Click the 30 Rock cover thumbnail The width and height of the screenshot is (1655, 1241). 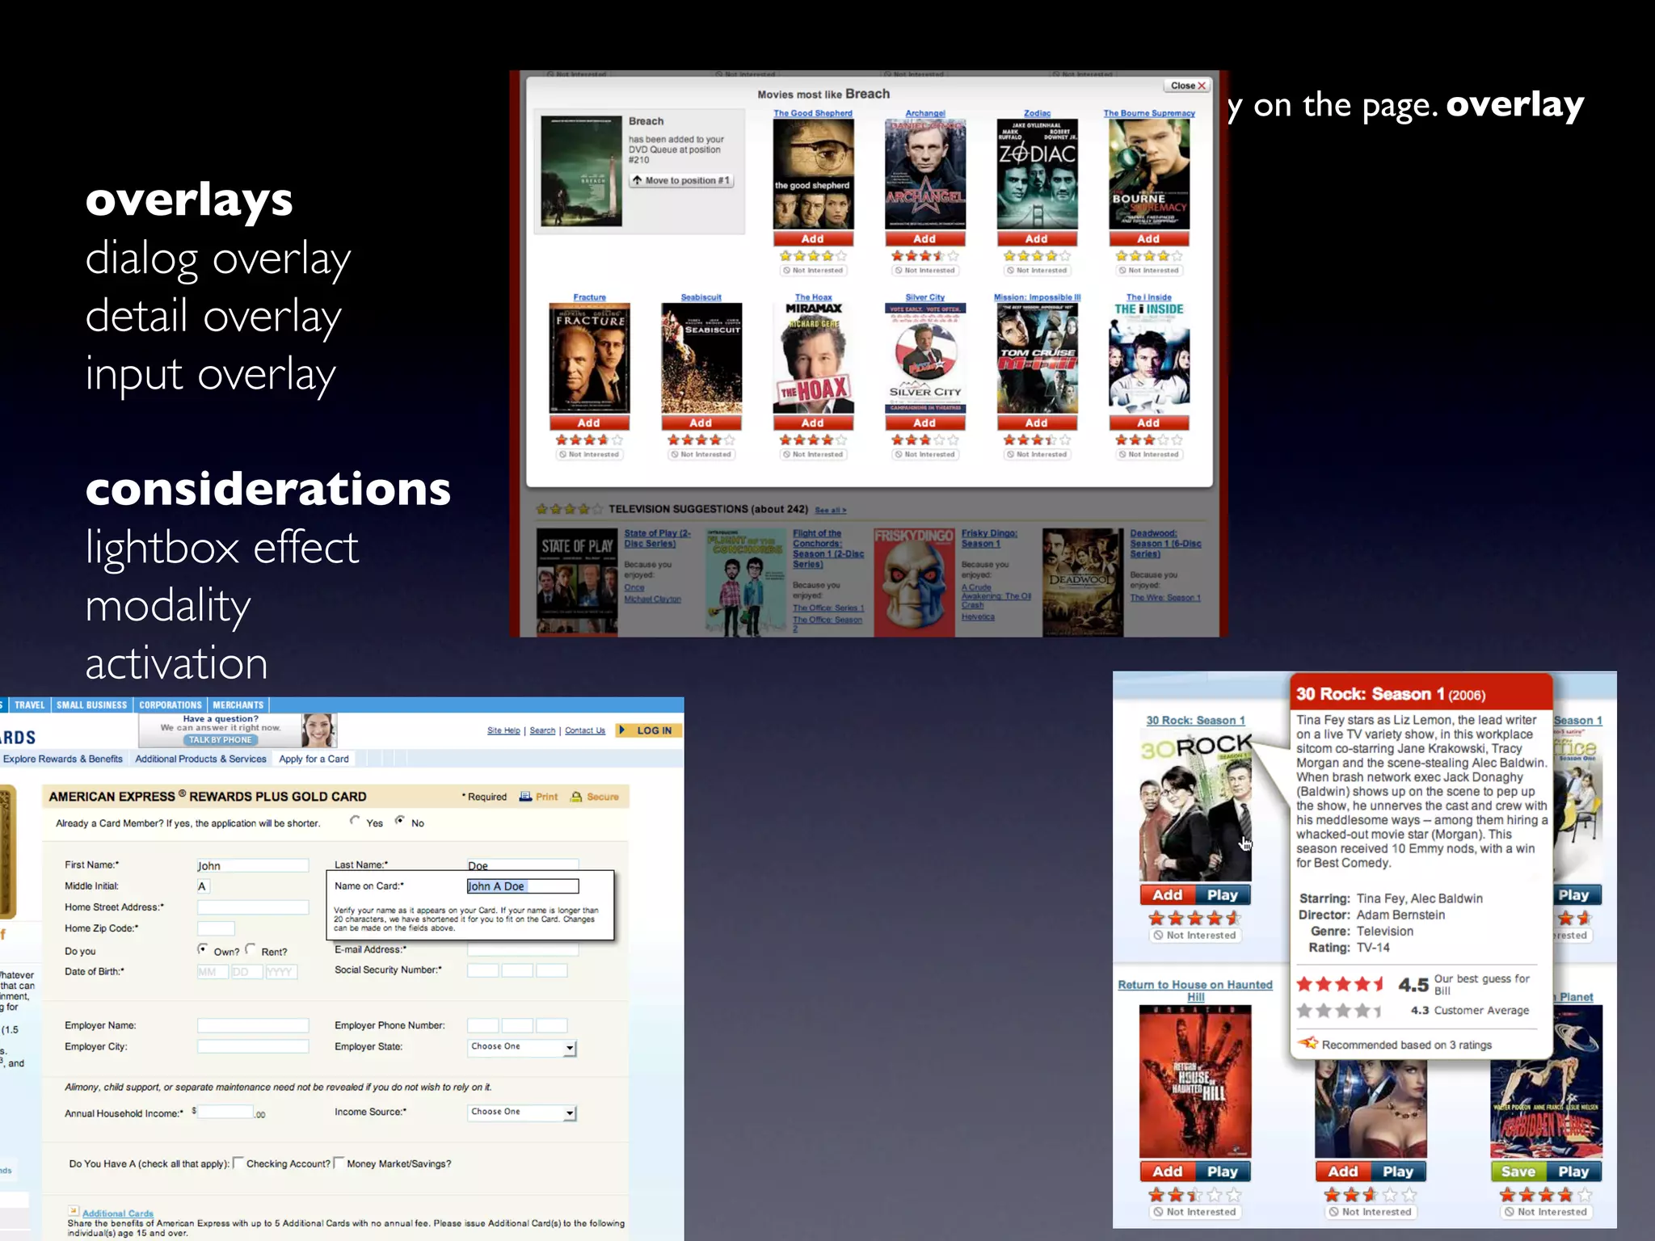pos(1195,806)
